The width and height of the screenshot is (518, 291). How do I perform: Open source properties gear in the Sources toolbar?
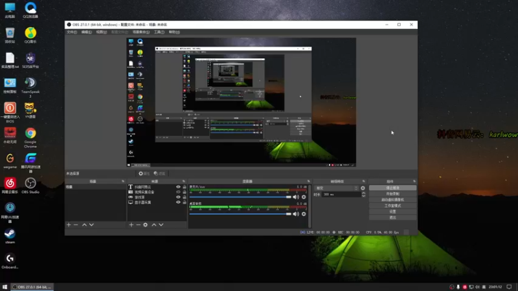tap(145, 224)
